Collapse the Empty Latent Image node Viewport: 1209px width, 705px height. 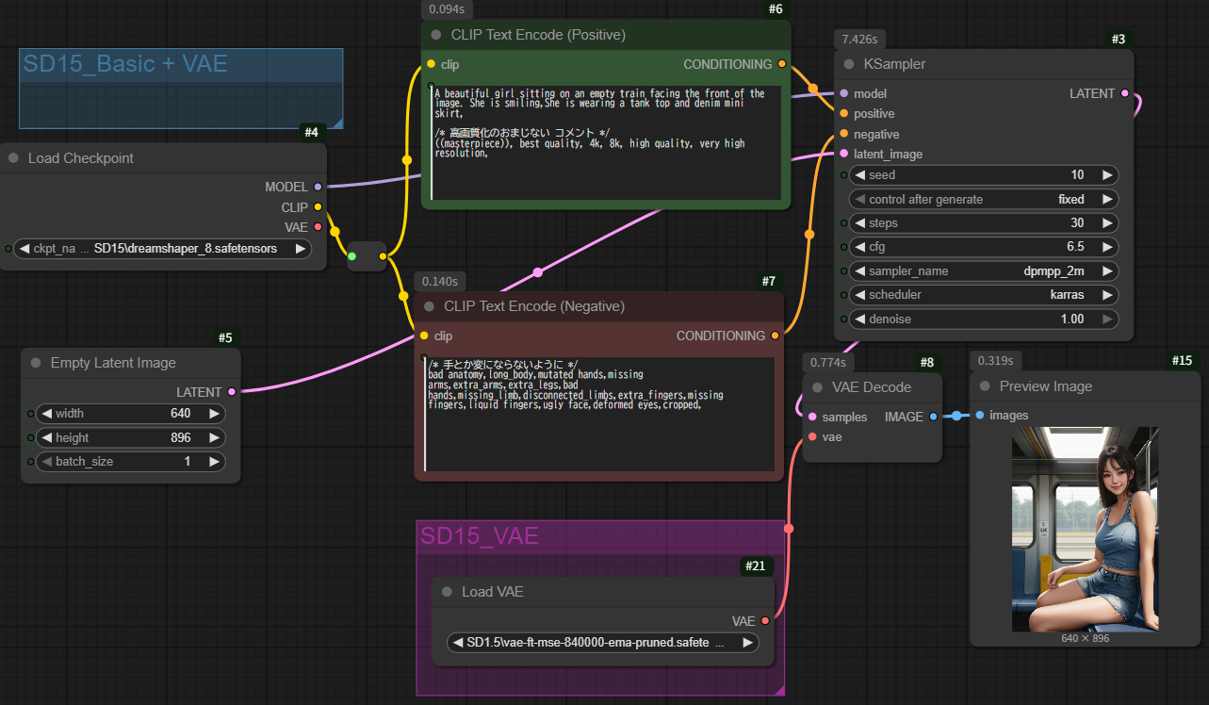(36, 363)
